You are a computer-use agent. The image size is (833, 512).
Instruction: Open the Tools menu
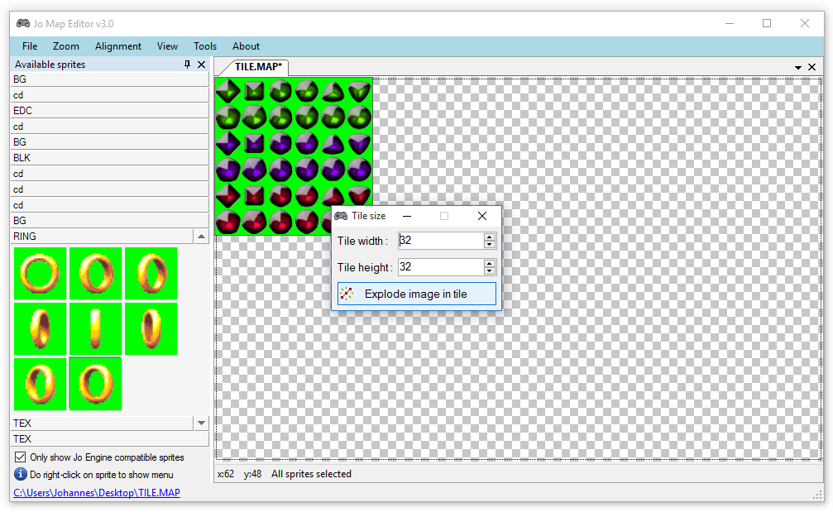pyautogui.click(x=205, y=46)
